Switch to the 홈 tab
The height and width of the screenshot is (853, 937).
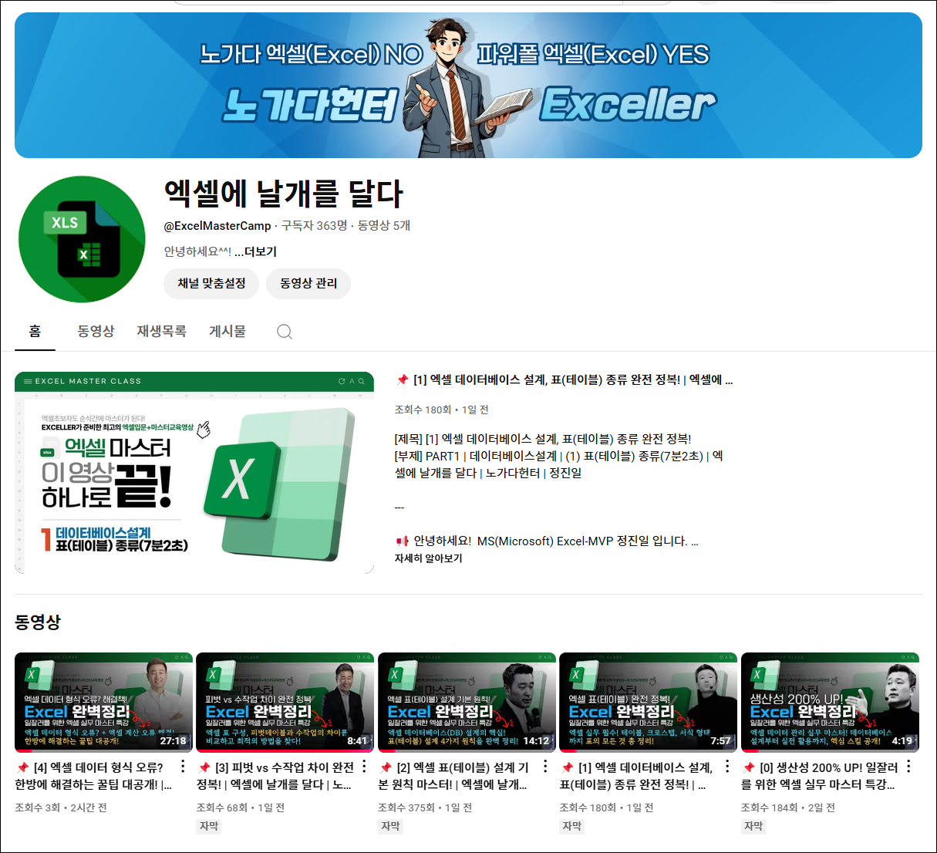pos(35,331)
